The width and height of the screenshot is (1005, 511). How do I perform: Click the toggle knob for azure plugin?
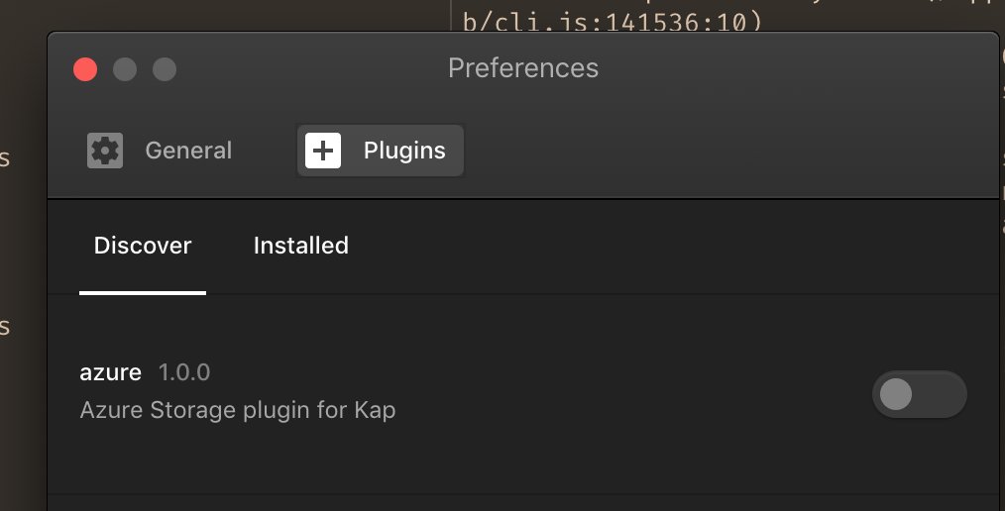(896, 394)
